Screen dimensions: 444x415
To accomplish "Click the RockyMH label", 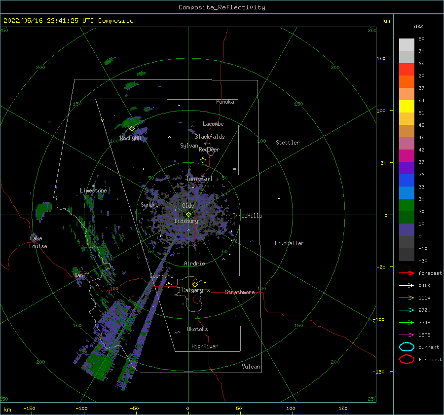I will pyautogui.click(x=130, y=138).
